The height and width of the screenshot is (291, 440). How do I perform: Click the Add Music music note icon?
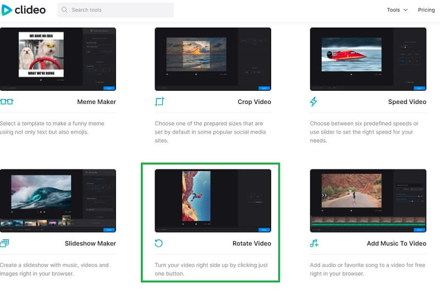(315, 243)
